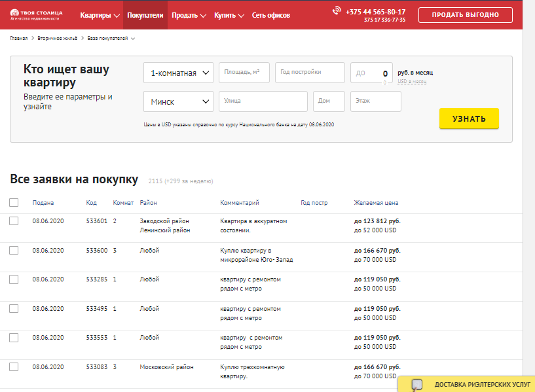This screenshot has width=535, height=392.
Task: Expand the Продать dropdown menu
Action: (x=189, y=15)
